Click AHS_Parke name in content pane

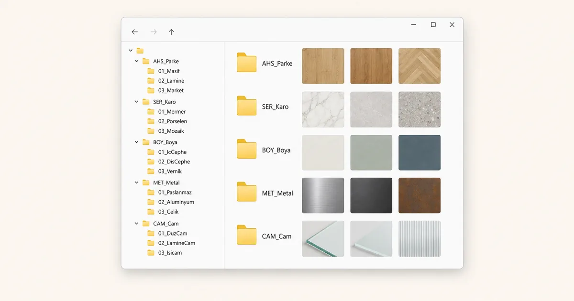point(277,64)
